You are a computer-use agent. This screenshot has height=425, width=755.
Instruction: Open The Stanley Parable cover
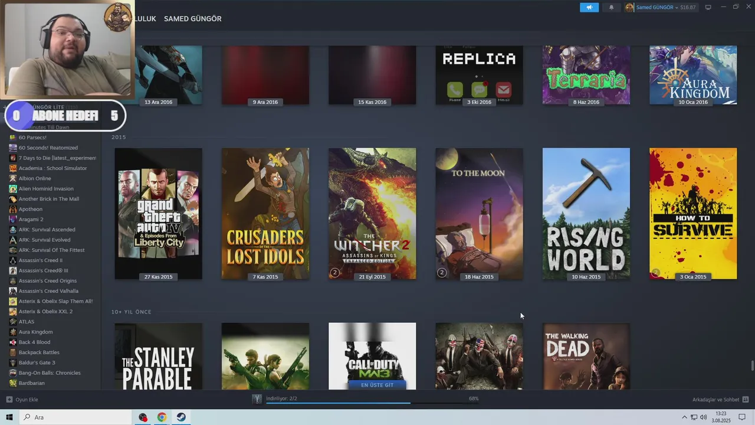158,356
